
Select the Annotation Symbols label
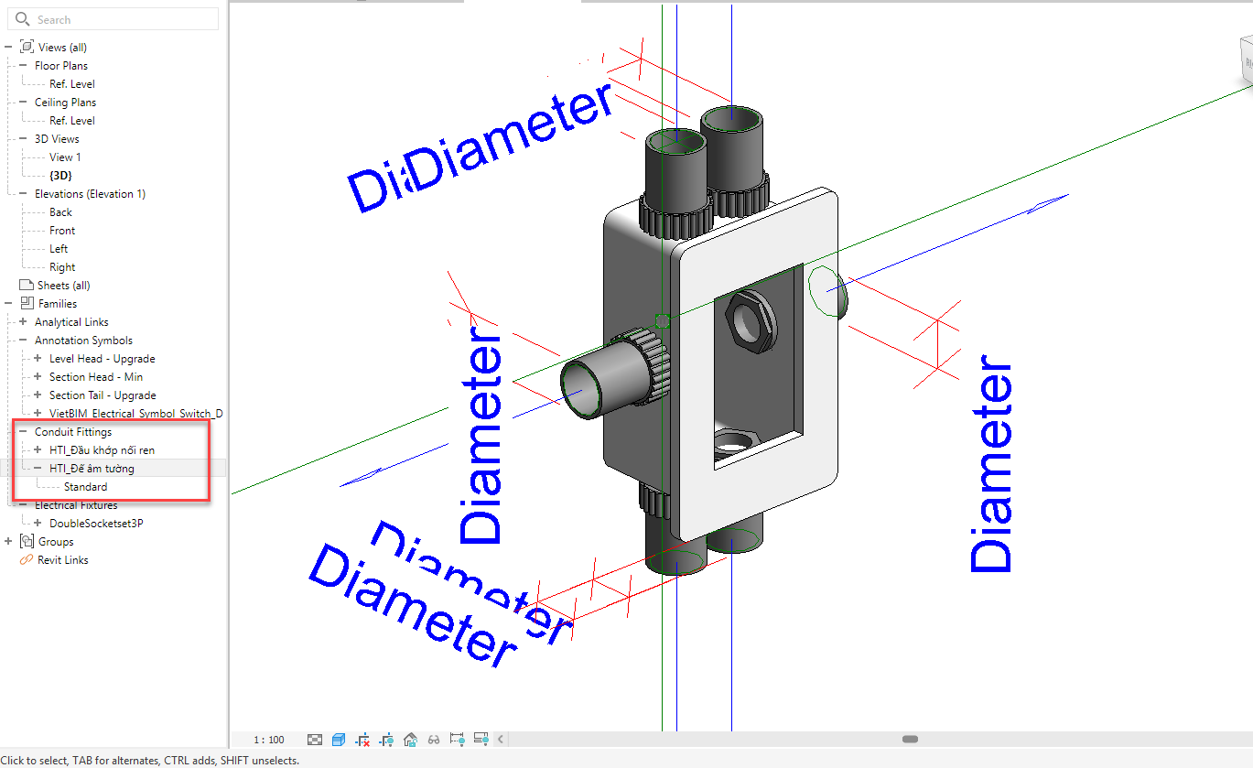tap(83, 340)
